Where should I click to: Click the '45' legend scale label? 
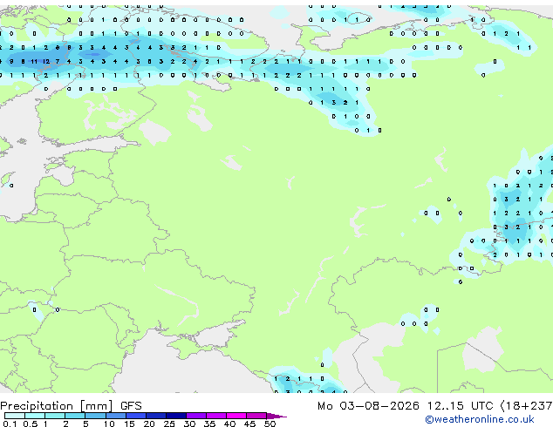249,424
